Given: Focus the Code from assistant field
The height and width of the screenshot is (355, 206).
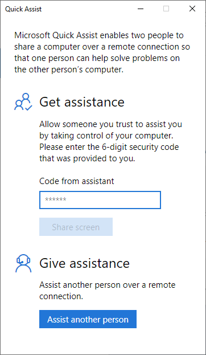Looking at the screenshot, I should (x=100, y=200).
